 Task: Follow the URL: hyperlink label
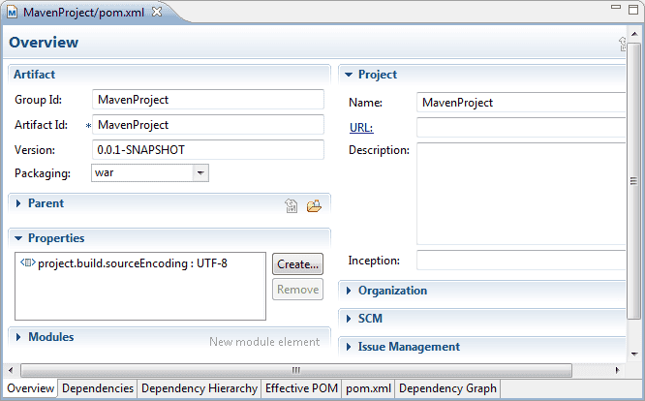(361, 128)
